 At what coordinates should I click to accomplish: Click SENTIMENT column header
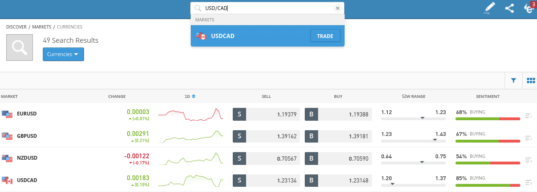point(488,96)
